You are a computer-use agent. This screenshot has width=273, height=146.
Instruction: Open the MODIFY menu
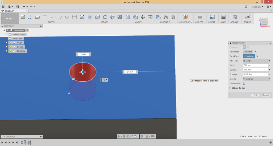tap(139, 22)
